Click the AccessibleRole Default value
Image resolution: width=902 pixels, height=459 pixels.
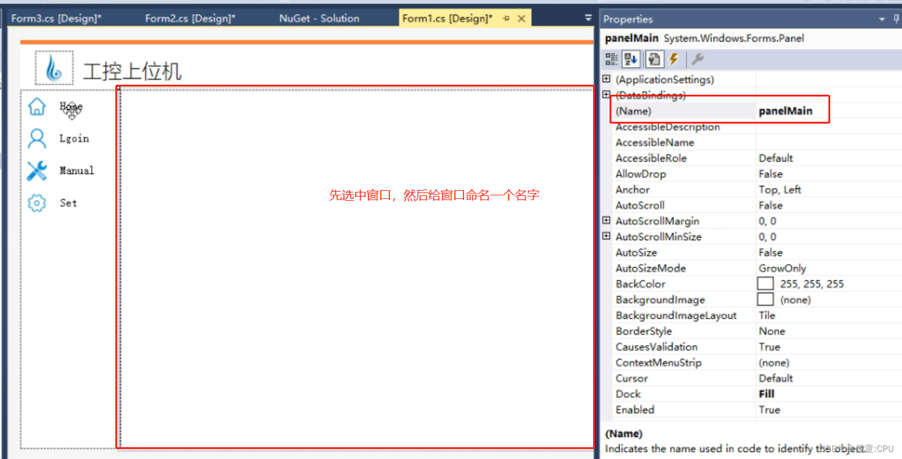click(776, 158)
